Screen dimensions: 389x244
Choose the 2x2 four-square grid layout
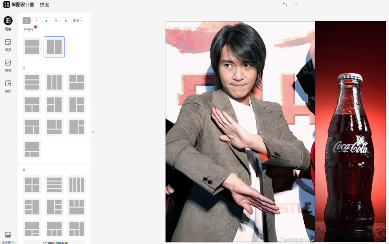click(x=32, y=185)
